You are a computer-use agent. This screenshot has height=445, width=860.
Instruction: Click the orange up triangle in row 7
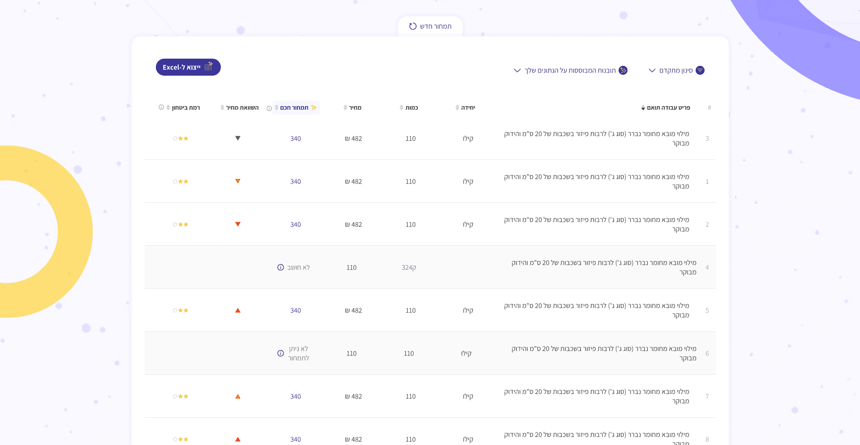point(238,396)
